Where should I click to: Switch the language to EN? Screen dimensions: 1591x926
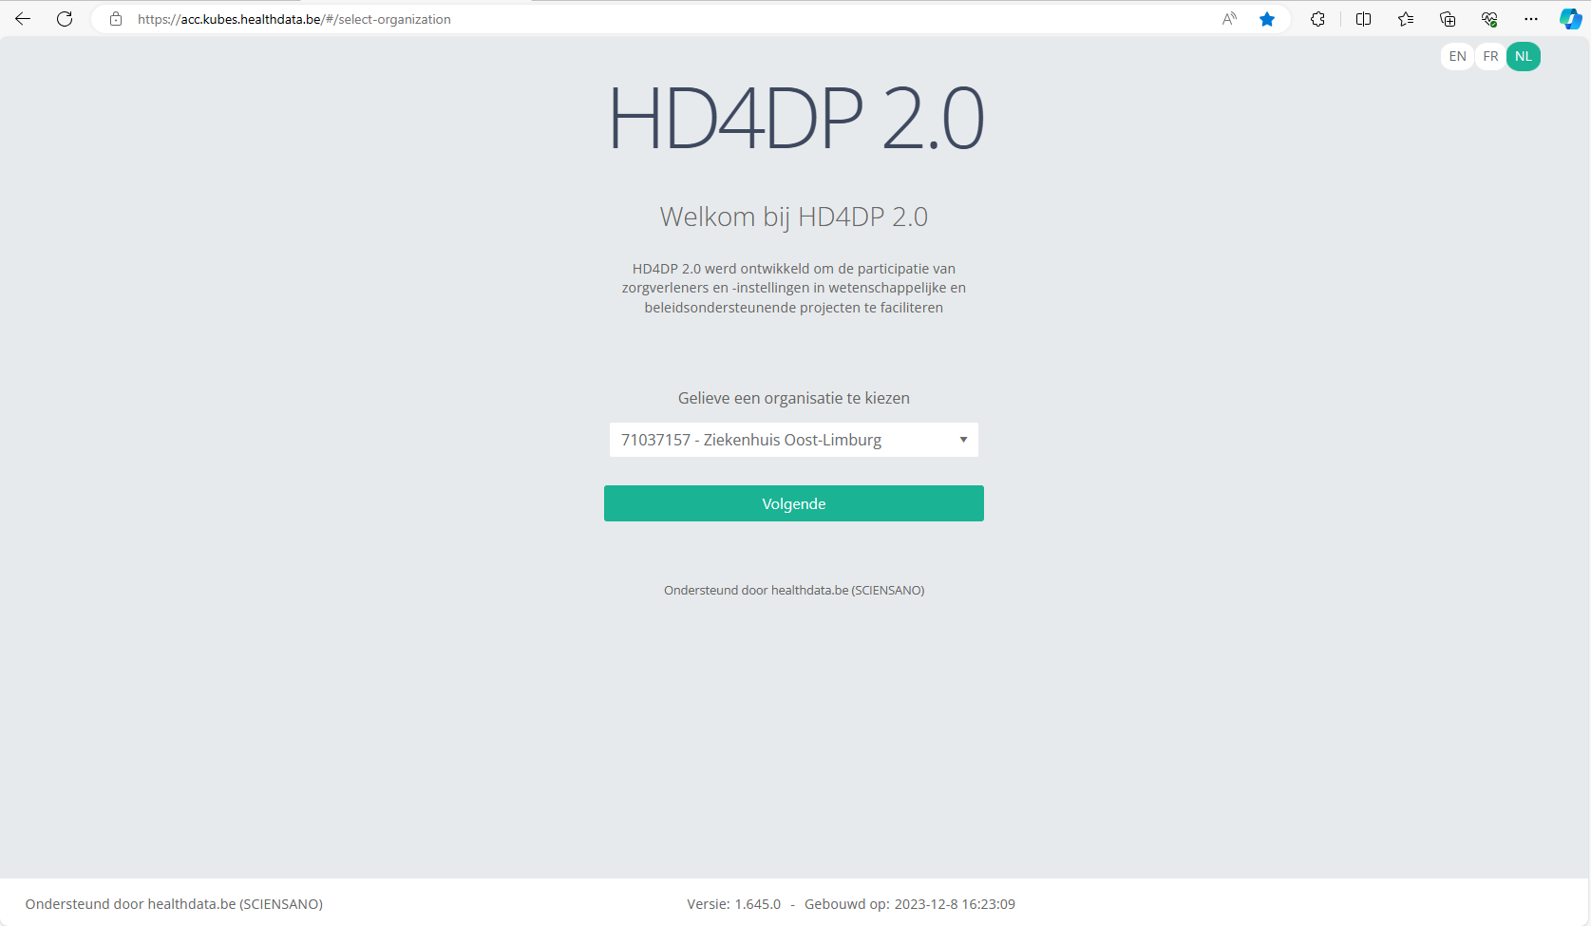(x=1457, y=57)
